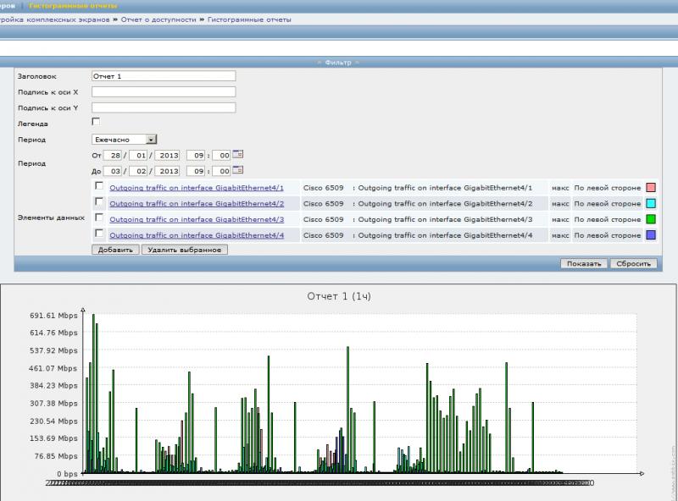
Task: Collapse the Фильтр panel header
Action: click(338, 62)
